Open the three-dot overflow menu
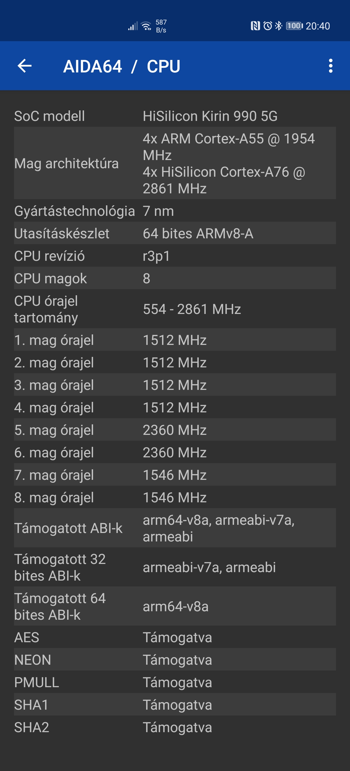350x771 pixels. [330, 66]
